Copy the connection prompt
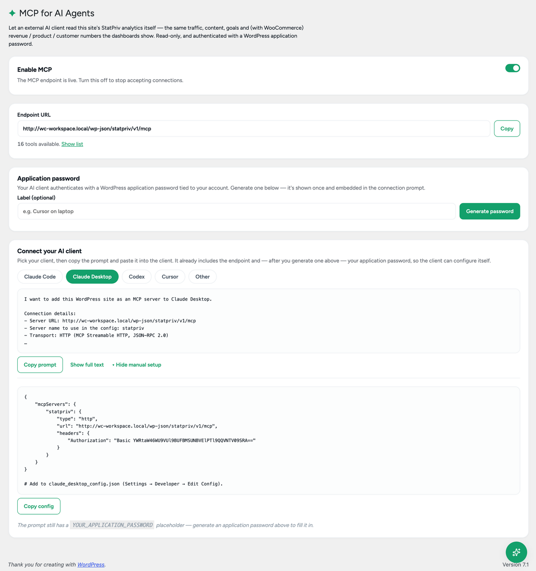This screenshot has width=536, height=571. pos(40,365)
